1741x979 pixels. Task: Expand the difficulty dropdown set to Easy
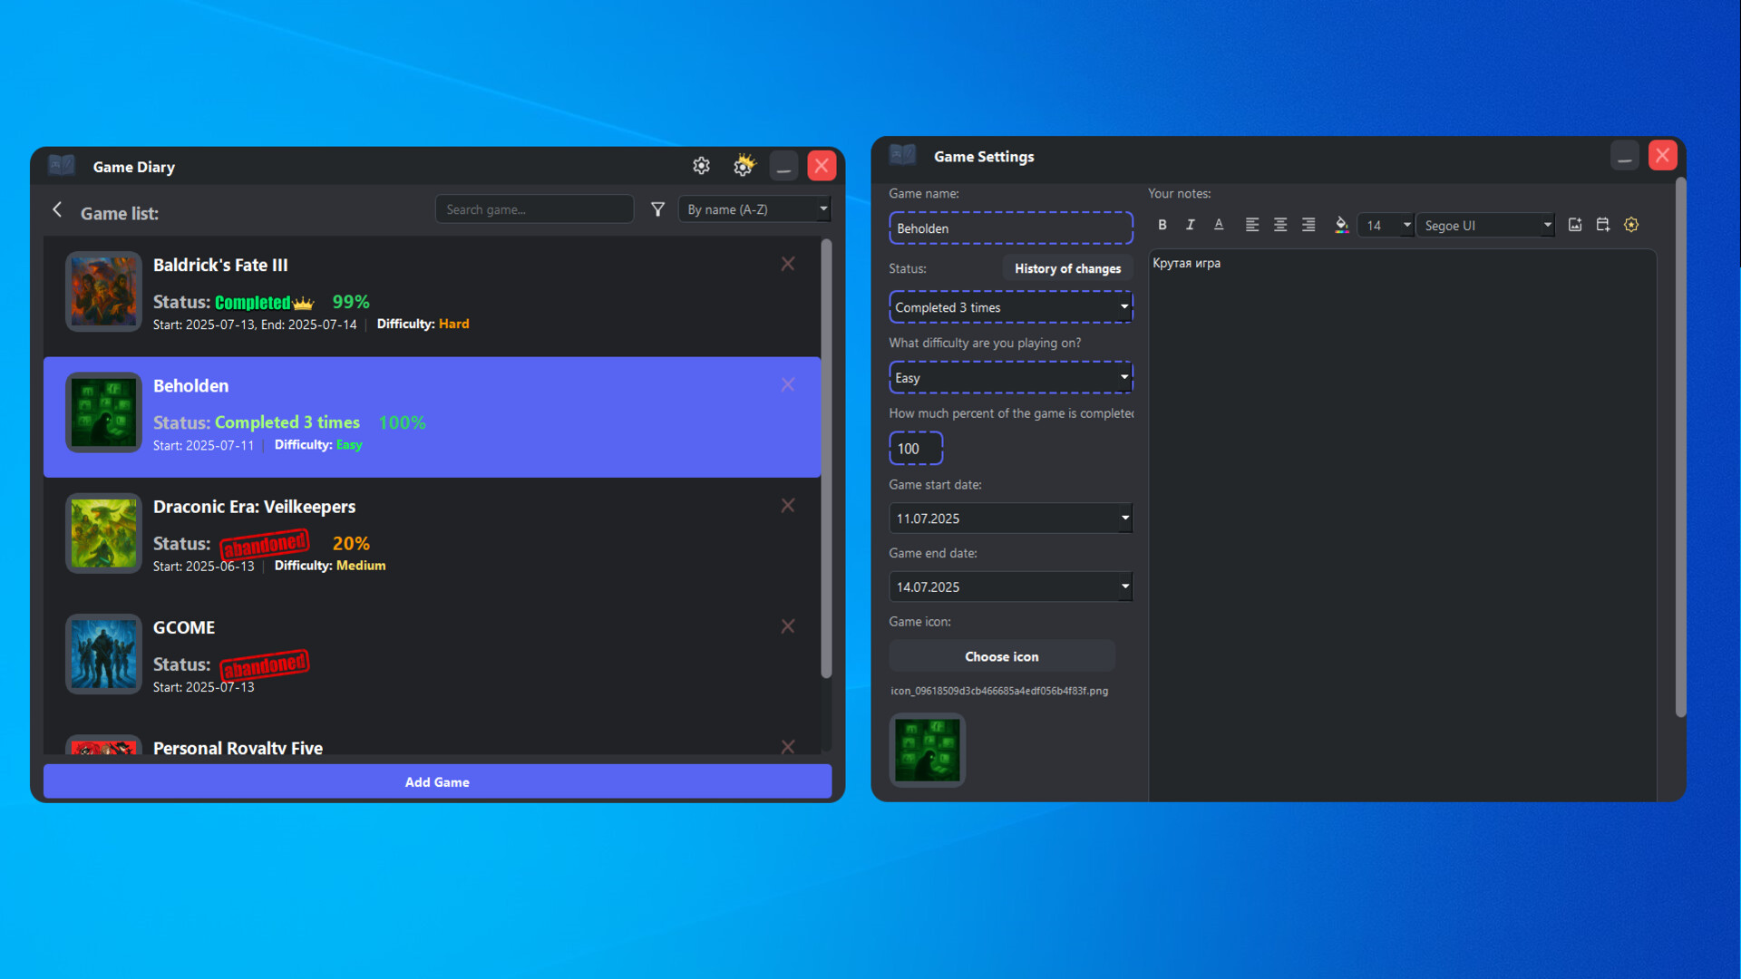1010,377
